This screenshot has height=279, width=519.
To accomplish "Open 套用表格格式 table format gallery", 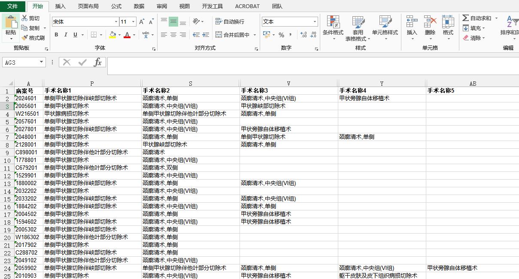I will 358,28.
